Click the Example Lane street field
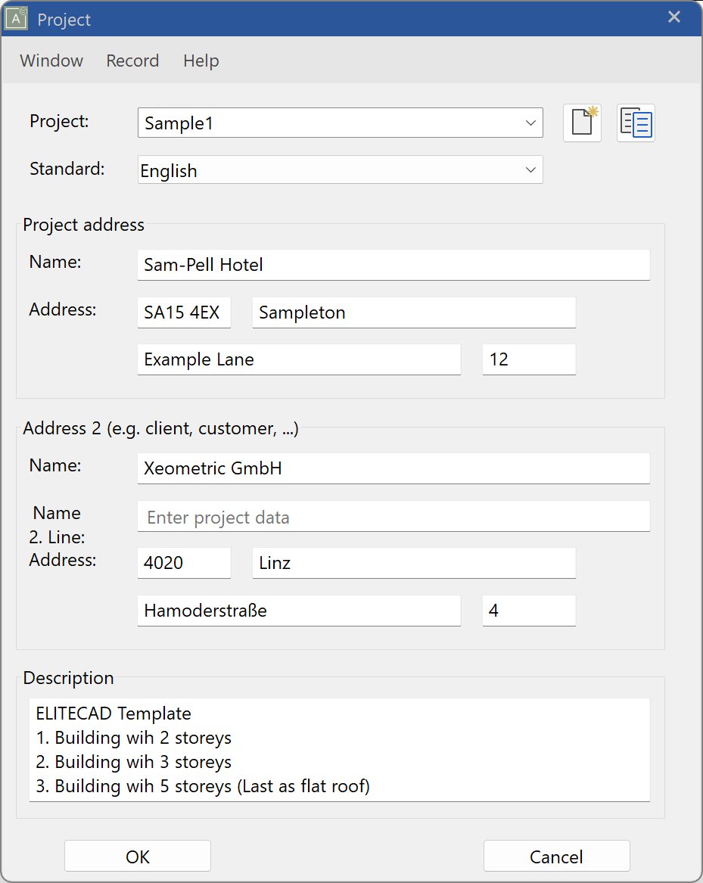 (x=299, y=359)
